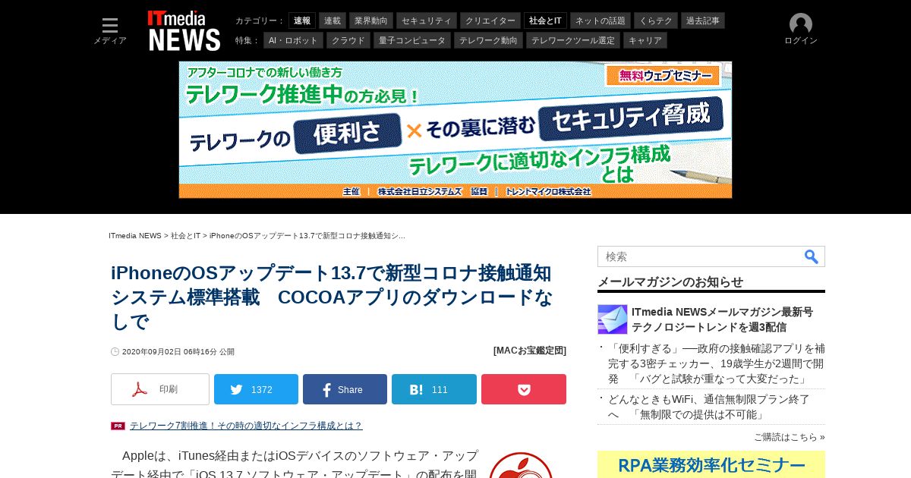Open the 量子コンピュータ feature
Image resolution: width=911 pixels, height=478 pixels.
pyautogui.click(x=412, y=40)
